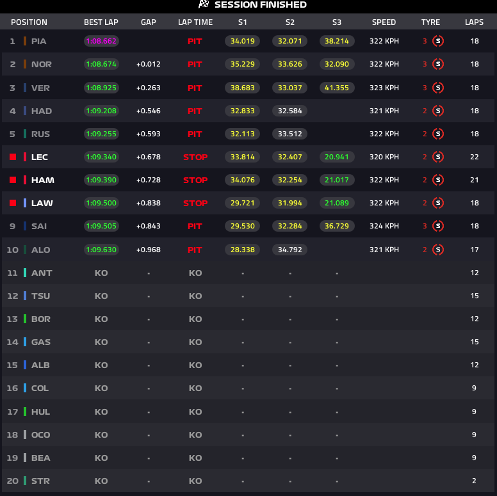
Task: Click green sector 3 time 21.089
Action: [x=337, y=203]
